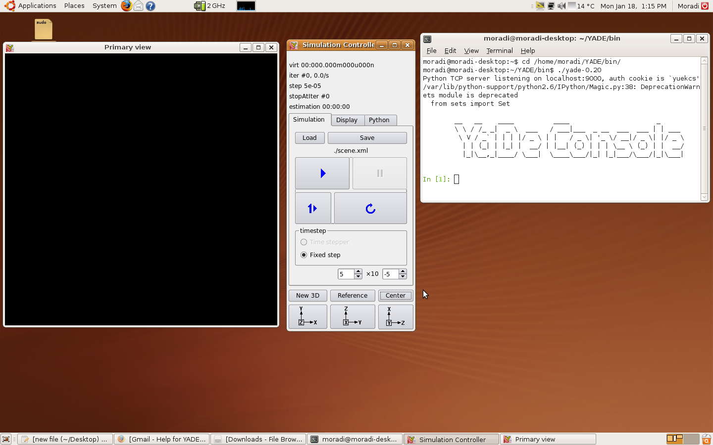Image resolution: width=713 pixels, height=445 pixels.
Task: Switch to the Python tab
Action: point(379,120)
